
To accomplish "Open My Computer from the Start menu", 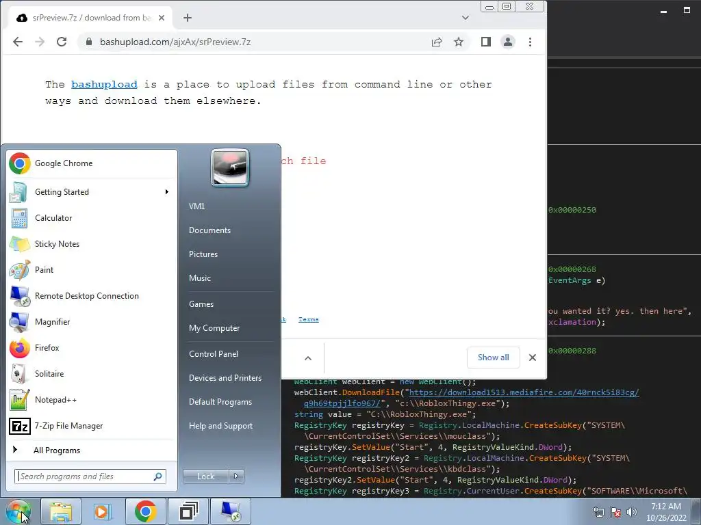I will coord(214,328).
